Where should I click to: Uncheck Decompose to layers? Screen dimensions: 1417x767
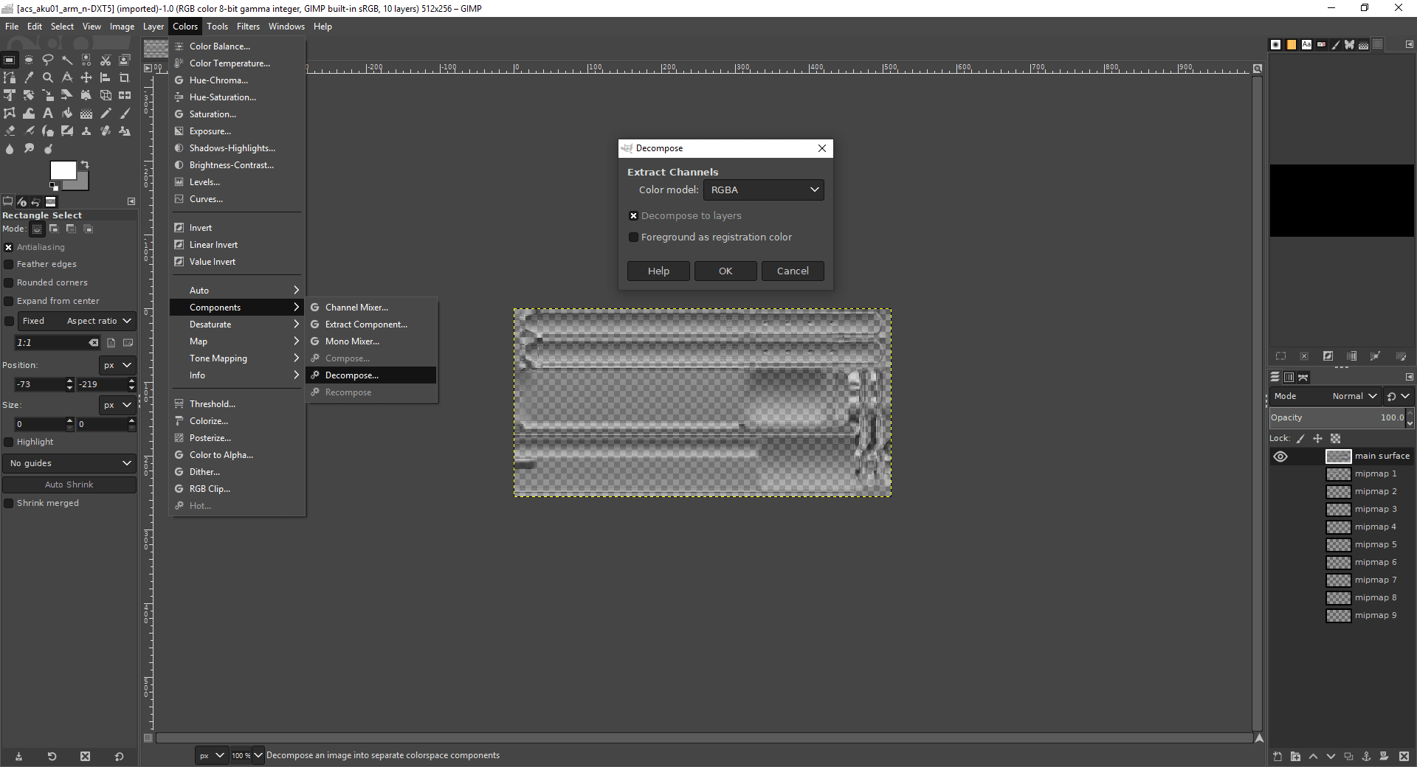[633, 215]
